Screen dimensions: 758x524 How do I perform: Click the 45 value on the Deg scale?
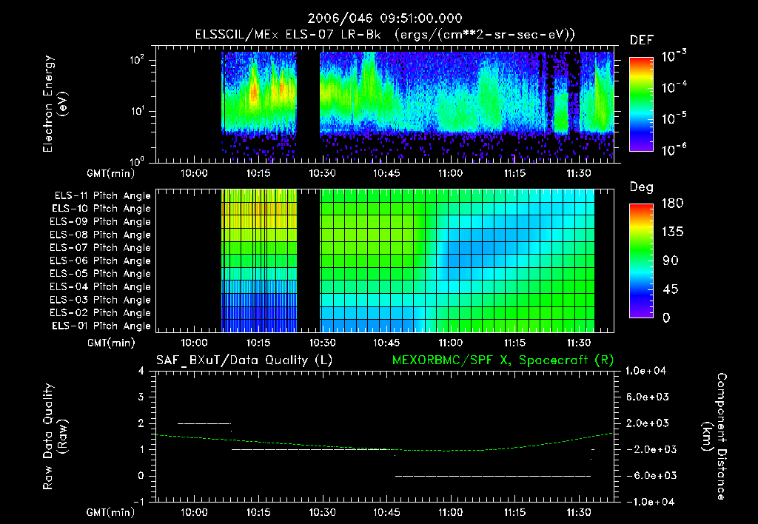pos(671,289)
